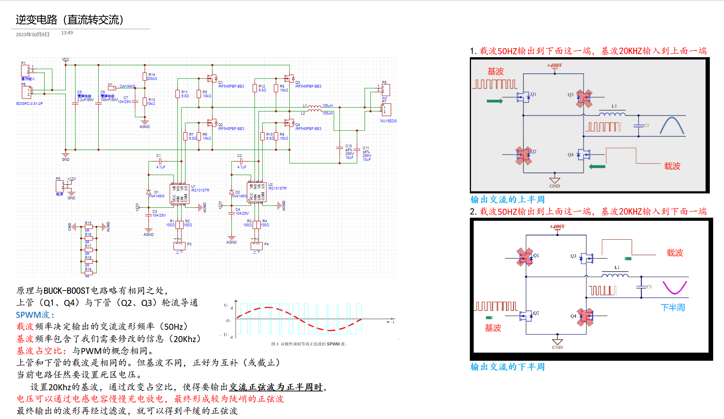Click the U2 IR2101STR driver chip in schematic
This screenshot has width=724, height=419.
(x=256, y=192)
